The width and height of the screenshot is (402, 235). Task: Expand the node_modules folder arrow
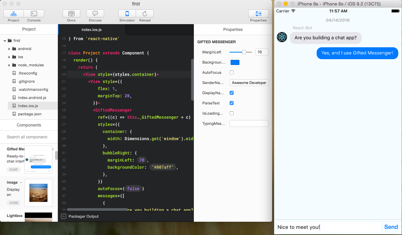coord(9,65)
